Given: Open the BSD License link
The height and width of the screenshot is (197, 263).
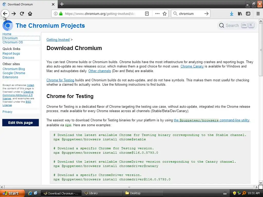Looking at the screenshot, I should 28,102.
